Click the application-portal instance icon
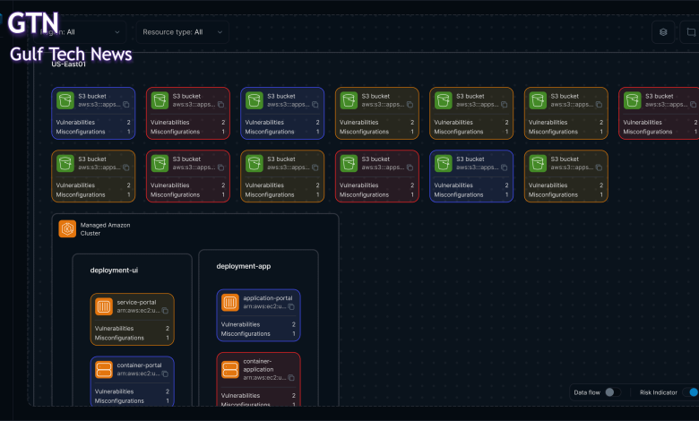Screen dimensions: 699x421 (x=229, y=303)
